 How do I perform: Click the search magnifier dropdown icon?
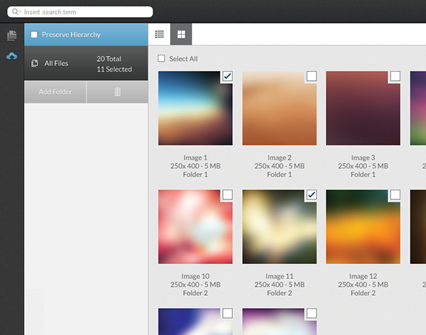16,11
